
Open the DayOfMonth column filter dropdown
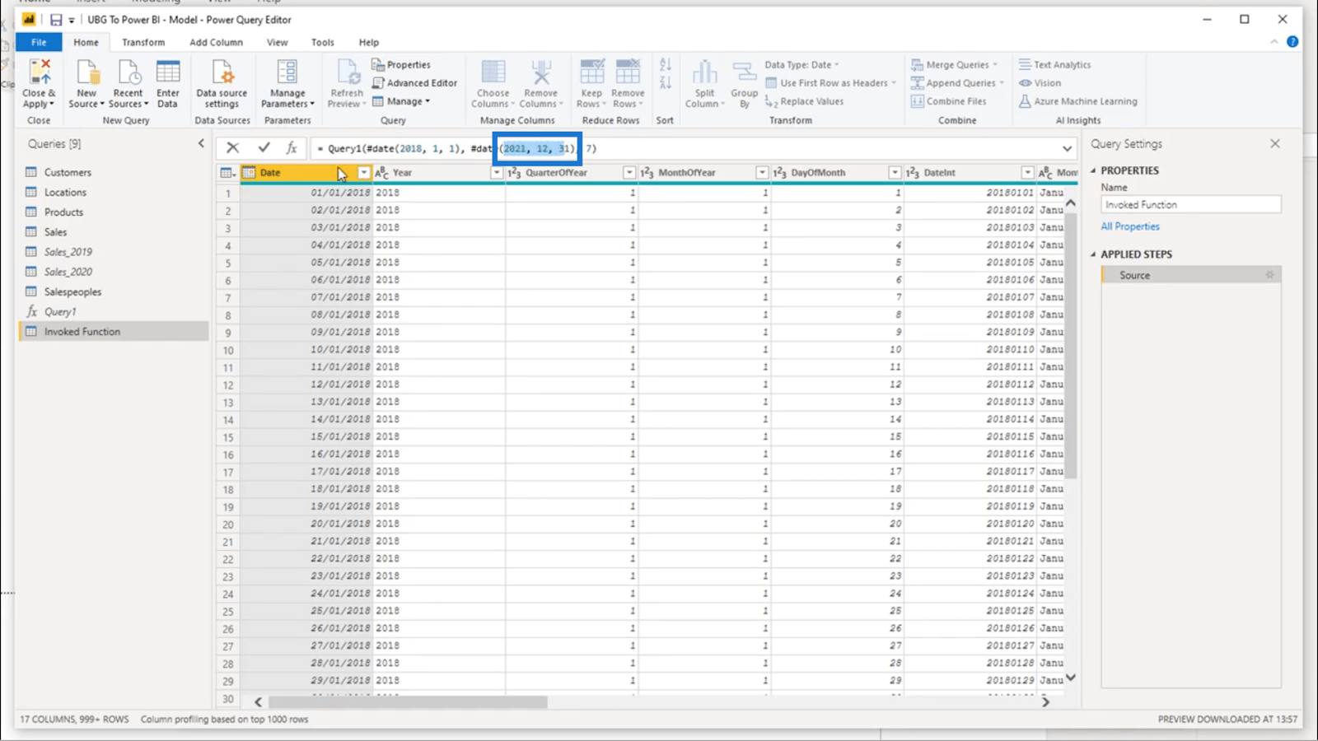coord(895,173)
